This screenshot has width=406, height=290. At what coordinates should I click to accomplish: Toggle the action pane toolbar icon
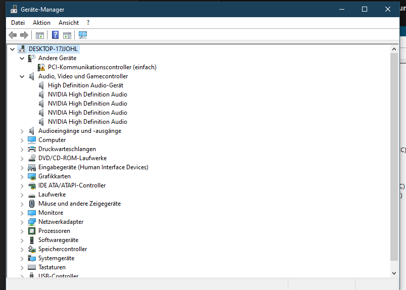pyautogui.click(x=67, y=35)
